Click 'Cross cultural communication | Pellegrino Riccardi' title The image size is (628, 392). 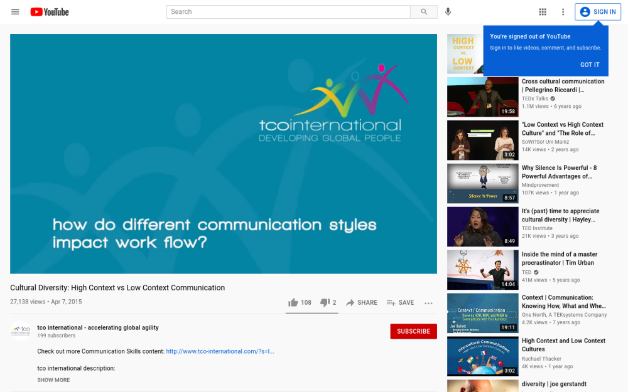pos(563,85)
